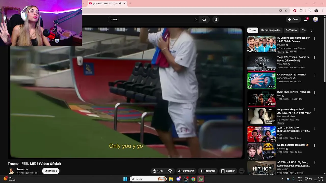The height and width of the screenshot is (183, 326).
Task: Click the Preguntar button
Action: (208, 171)
